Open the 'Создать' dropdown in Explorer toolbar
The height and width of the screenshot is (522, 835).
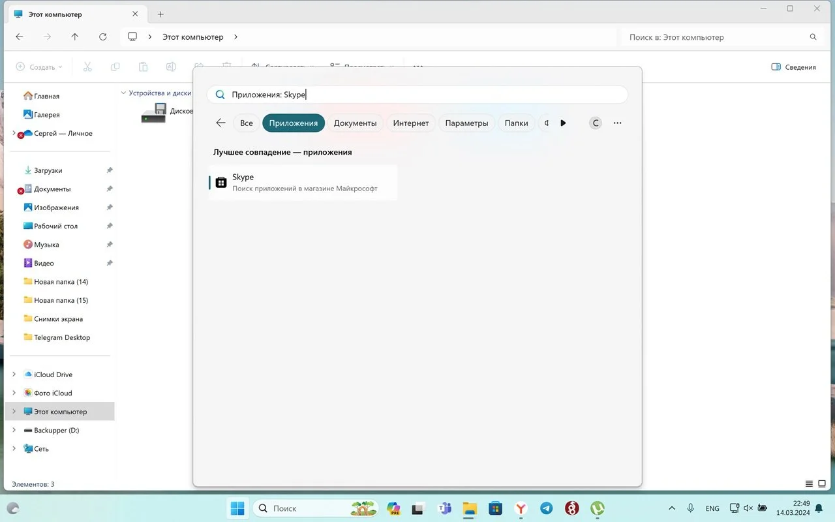[39, 67]
